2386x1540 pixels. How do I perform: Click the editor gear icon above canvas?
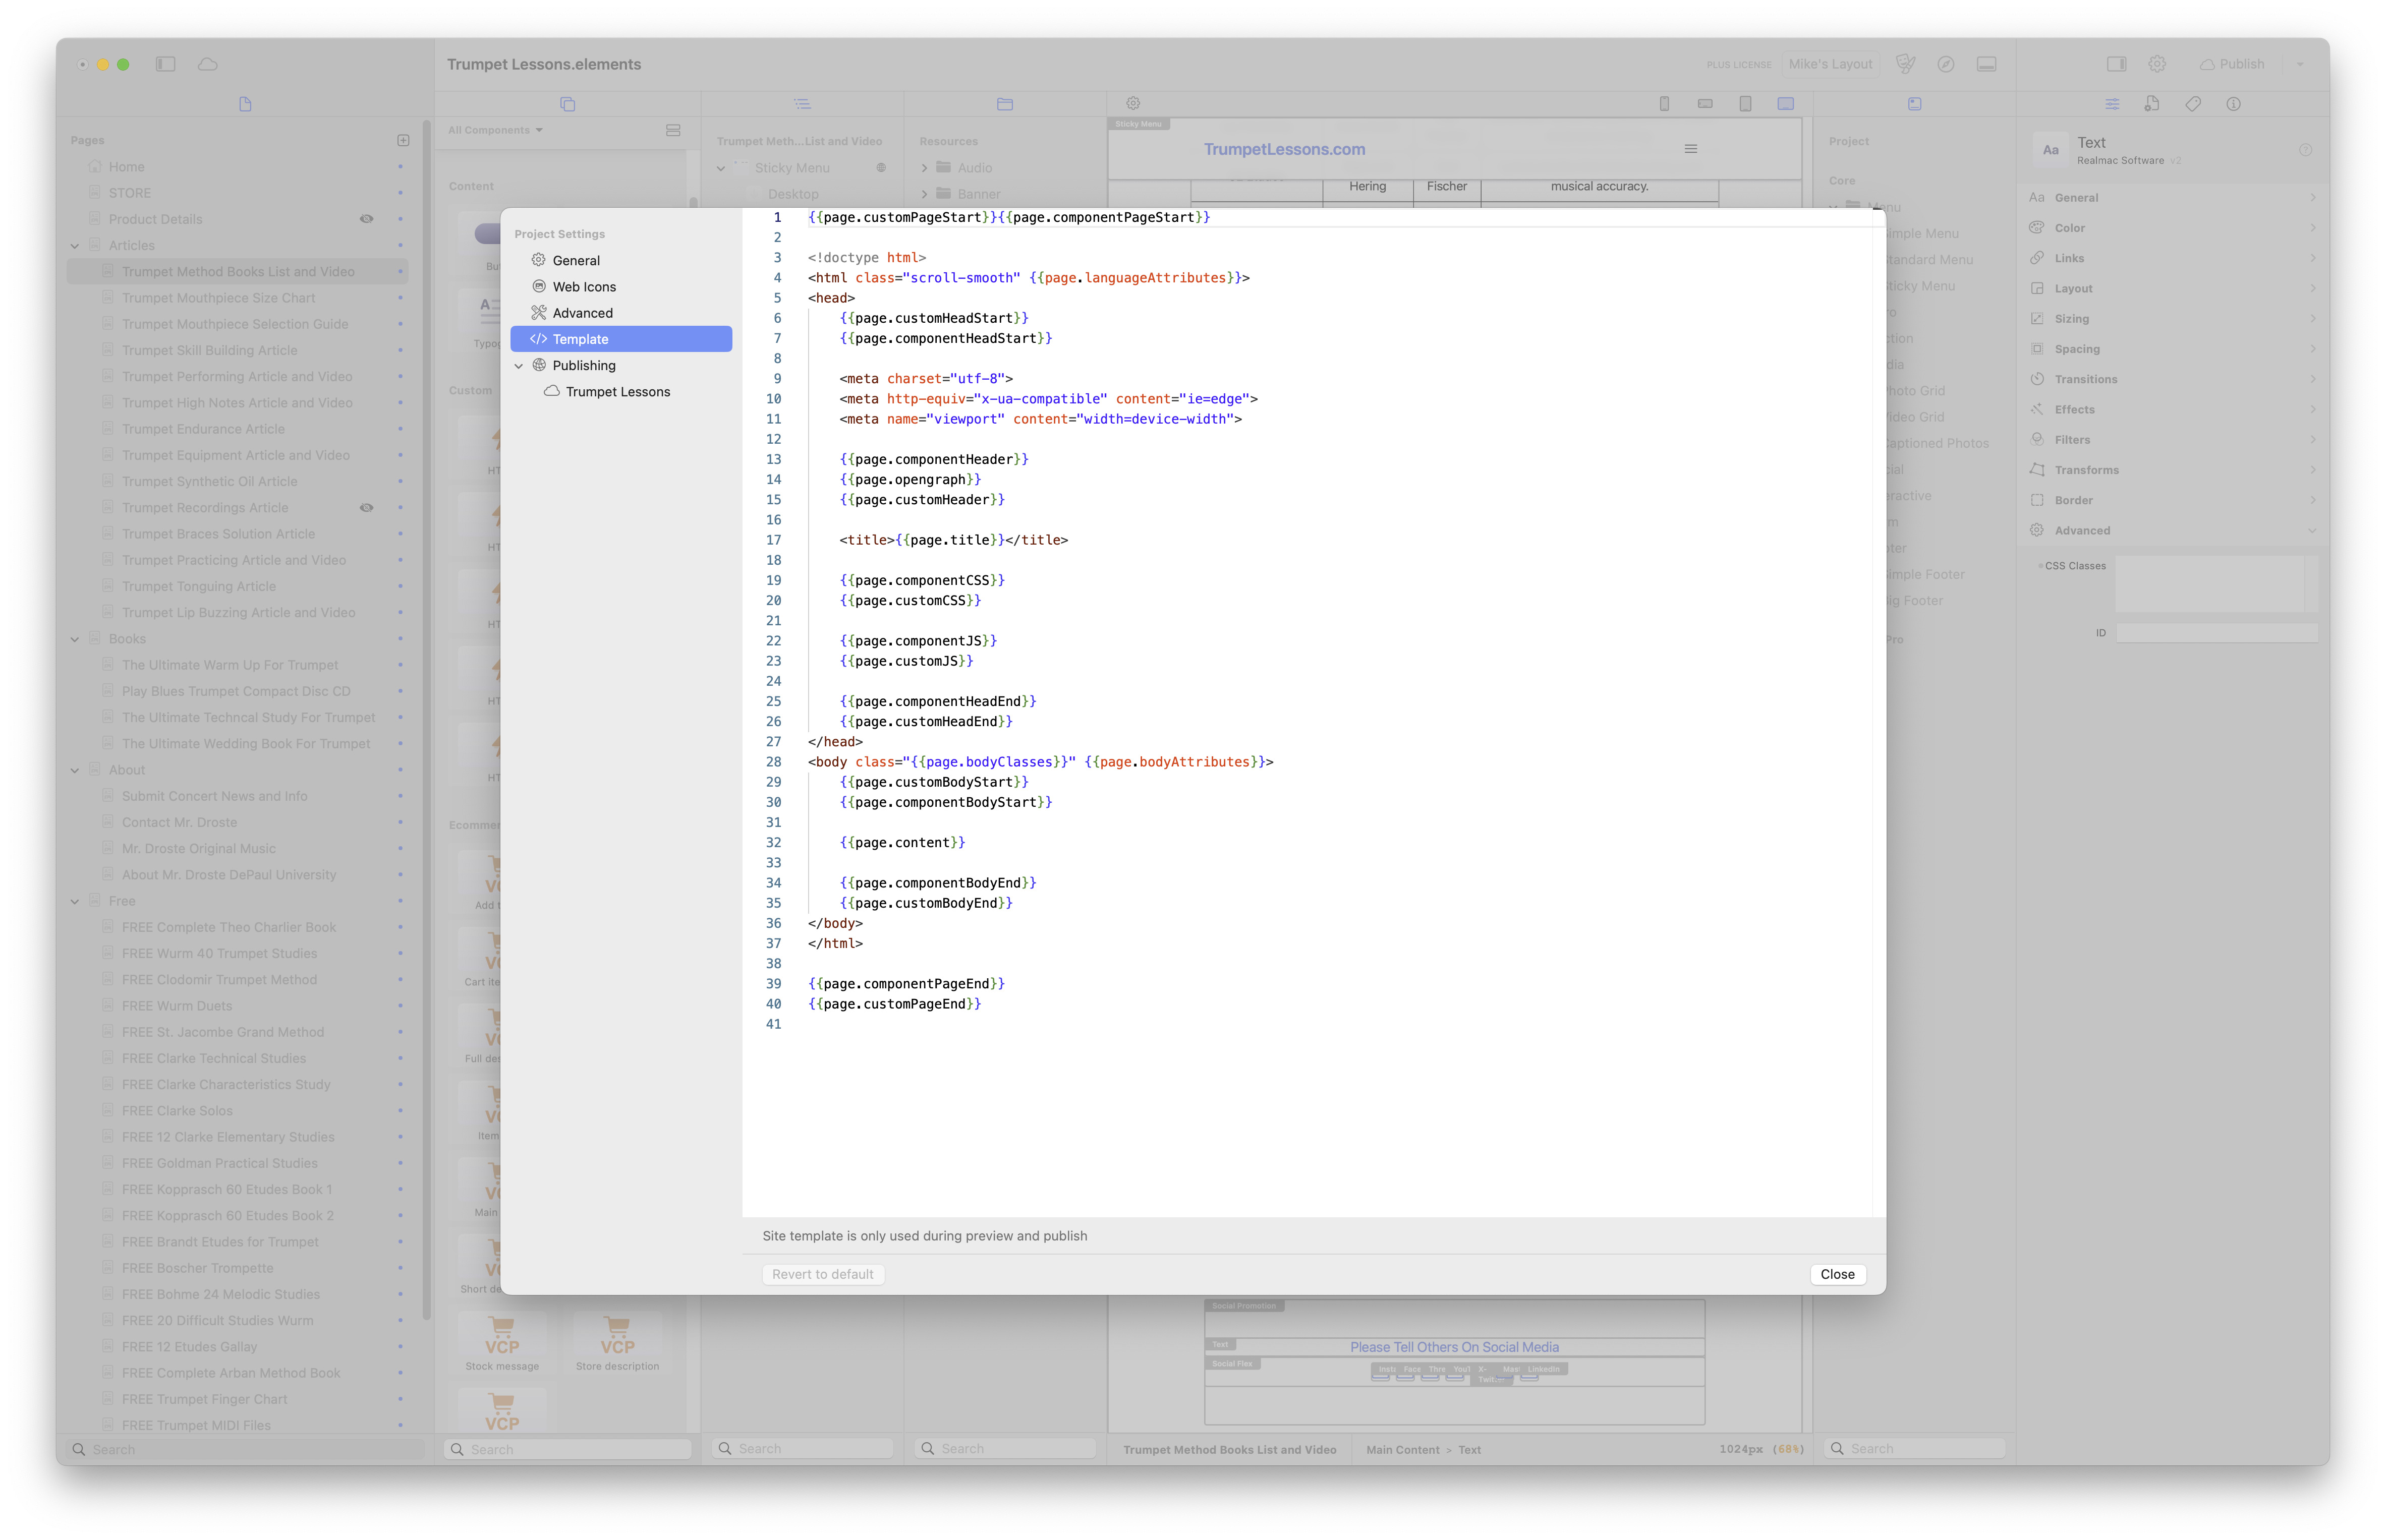coord(1132,103)
